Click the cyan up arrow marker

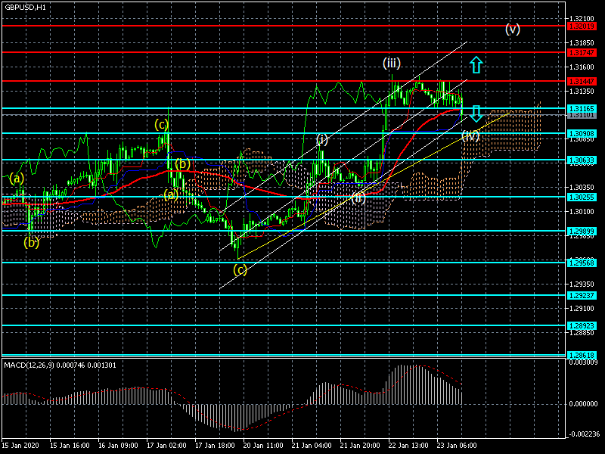click(476, 65)
